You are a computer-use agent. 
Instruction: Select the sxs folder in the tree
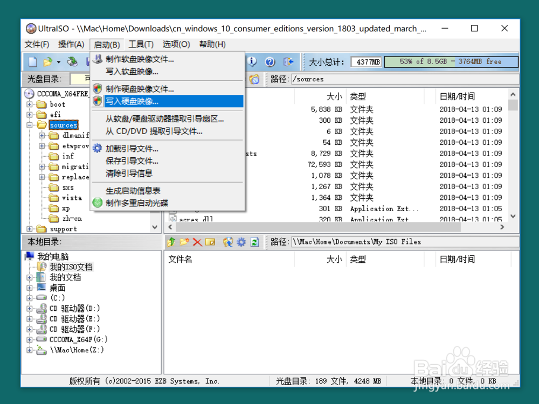(x=68, y=187)
